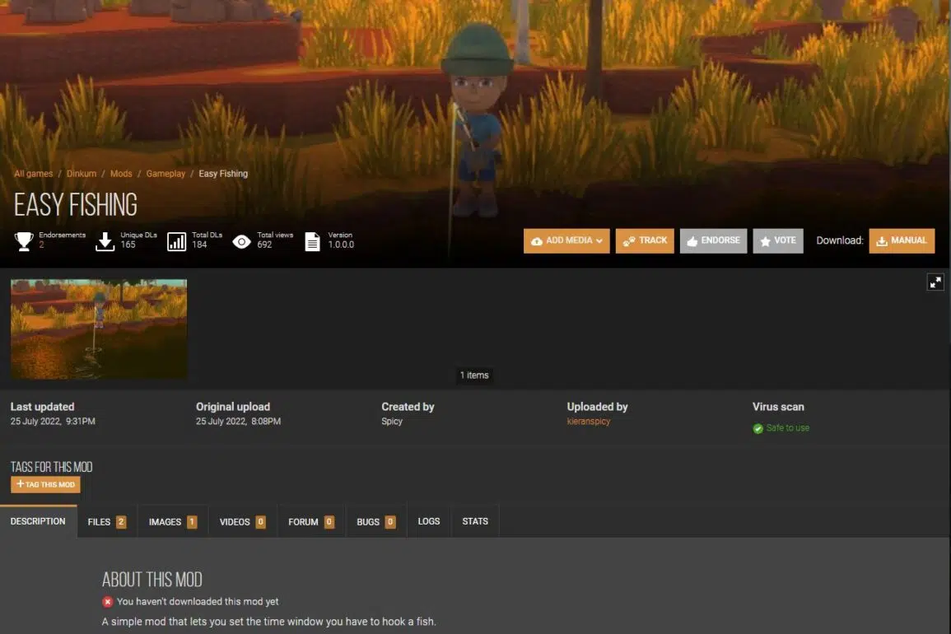Select the Description tab

38,521
